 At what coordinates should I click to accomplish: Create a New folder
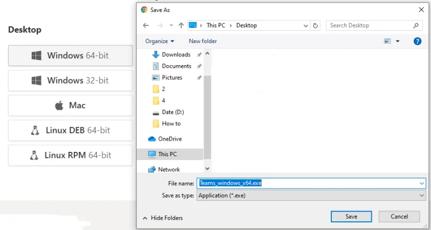click(203, 41)
